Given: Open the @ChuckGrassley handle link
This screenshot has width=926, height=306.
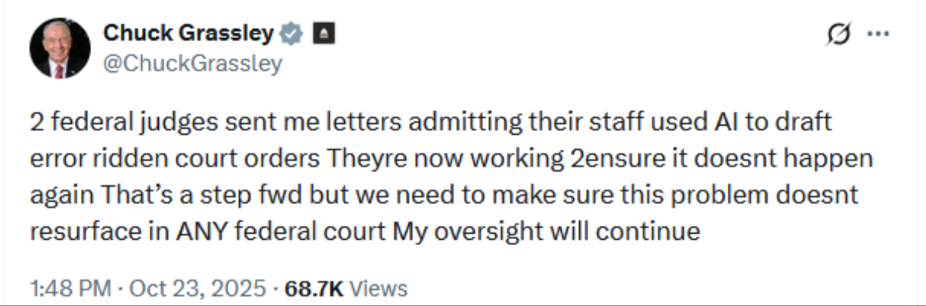Looking at the screenshot, I should 193,63.
